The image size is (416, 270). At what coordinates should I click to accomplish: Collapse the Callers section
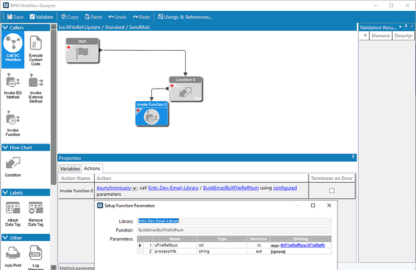pyautogui.click(x=5, y=27)
